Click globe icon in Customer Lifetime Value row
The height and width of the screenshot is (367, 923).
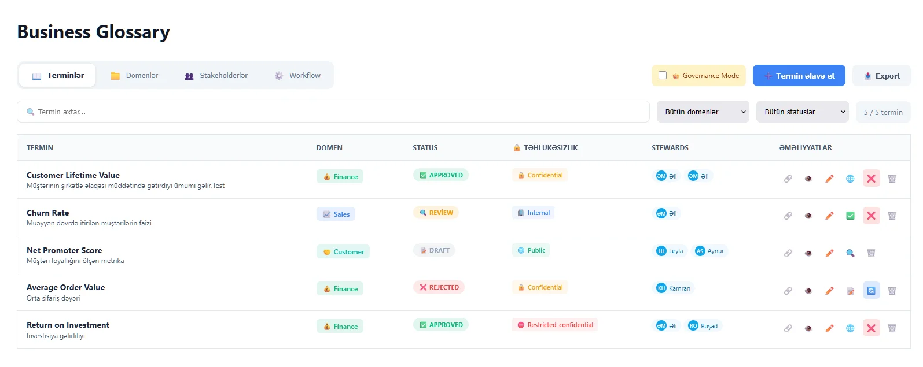[850, 179]
